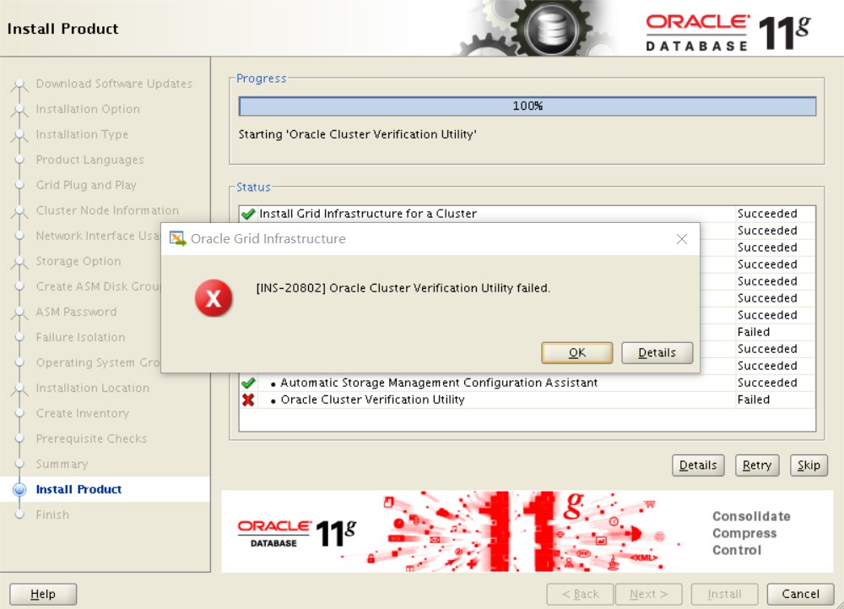Click the Summary step bullet icon

[x=20, y=464]
